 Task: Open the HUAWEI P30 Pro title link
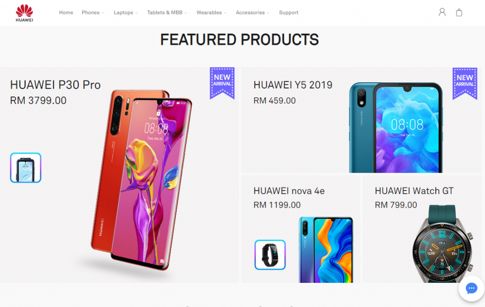tap(55, 85)
